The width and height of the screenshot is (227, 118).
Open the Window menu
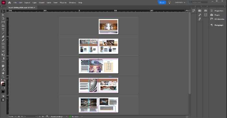[x=72, y=3]
